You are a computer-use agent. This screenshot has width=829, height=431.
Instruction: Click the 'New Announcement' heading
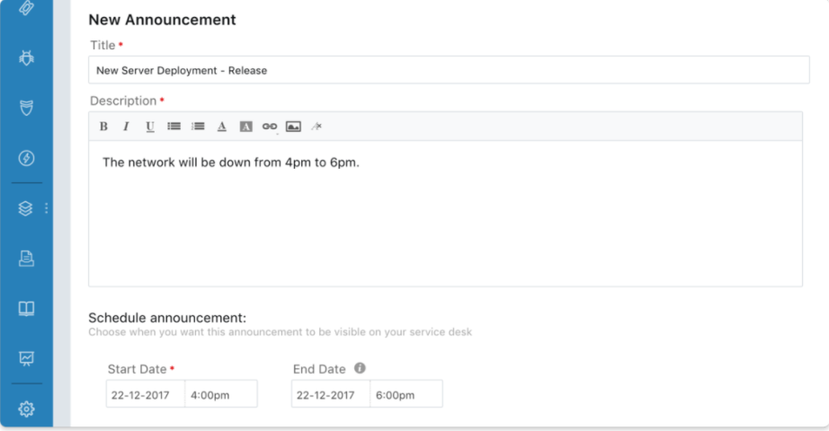(x=163, y=20)
